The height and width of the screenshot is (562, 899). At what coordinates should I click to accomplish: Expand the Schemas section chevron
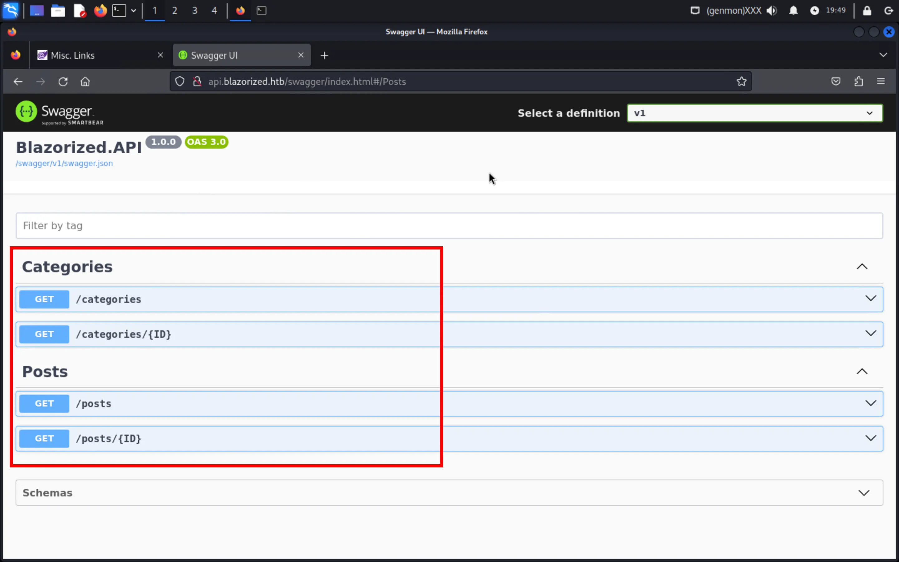864,493
